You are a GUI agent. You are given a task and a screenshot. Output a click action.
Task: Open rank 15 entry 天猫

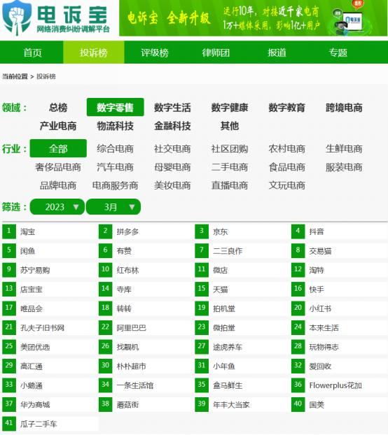221,290
